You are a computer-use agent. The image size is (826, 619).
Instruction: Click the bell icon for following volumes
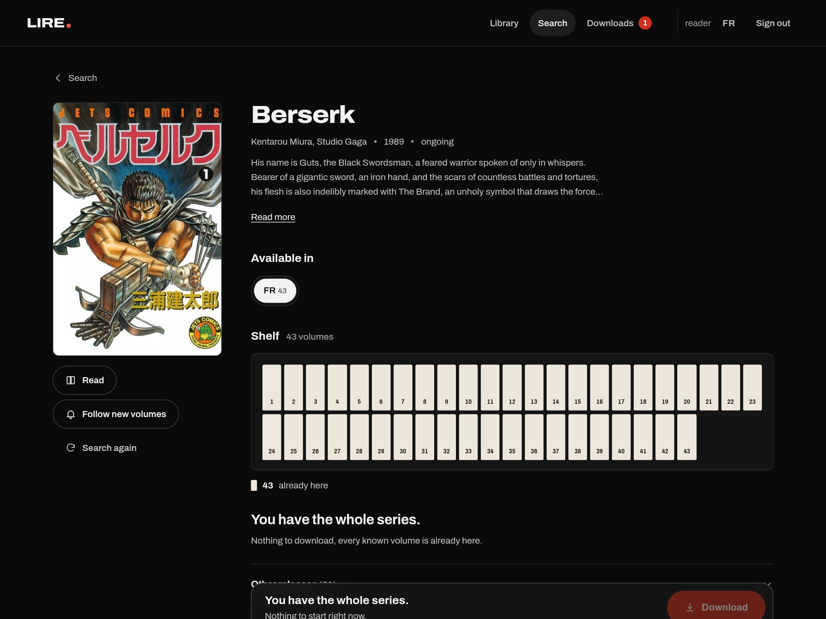click(x=71, y=414)
